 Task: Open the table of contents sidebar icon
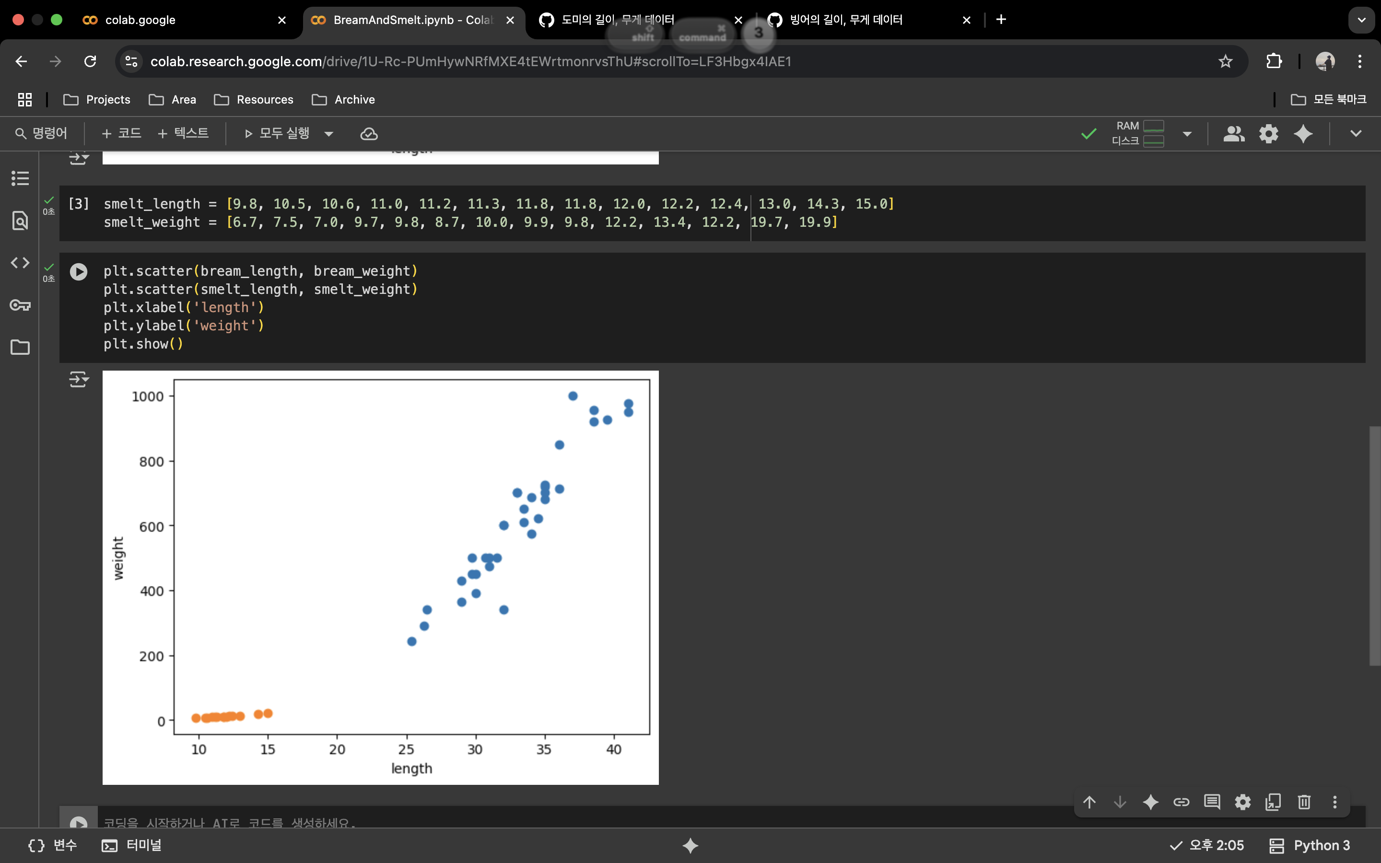[x=20, y=179]
